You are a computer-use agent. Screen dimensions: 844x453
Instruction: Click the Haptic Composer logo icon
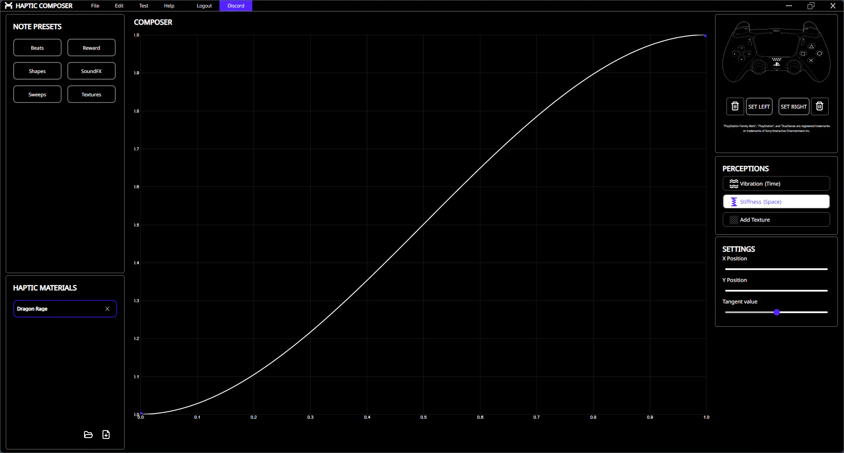(8, 6)
